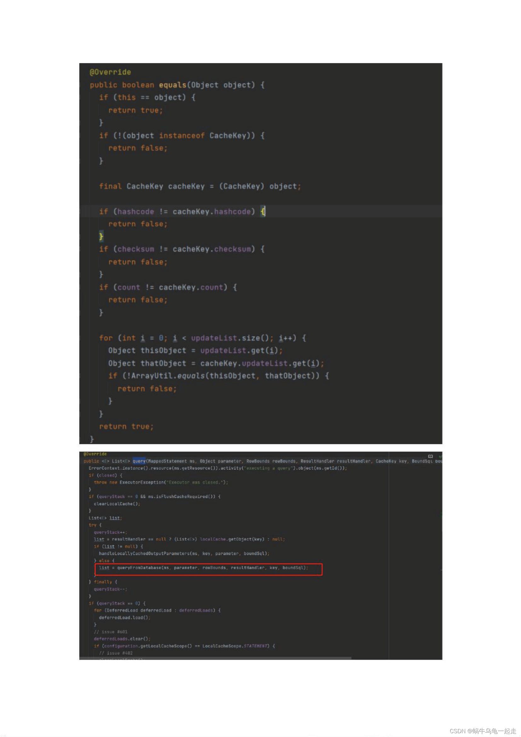Click the '} else {' line

(x=104, y=561)
